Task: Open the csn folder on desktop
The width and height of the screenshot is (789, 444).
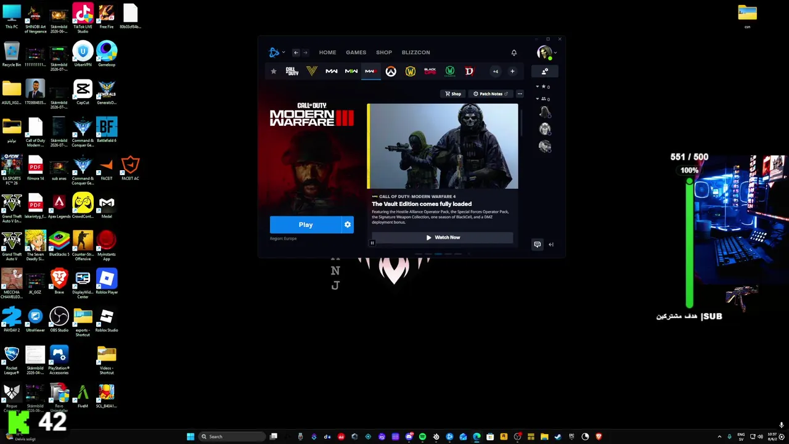Action: [x=747, y=17]
